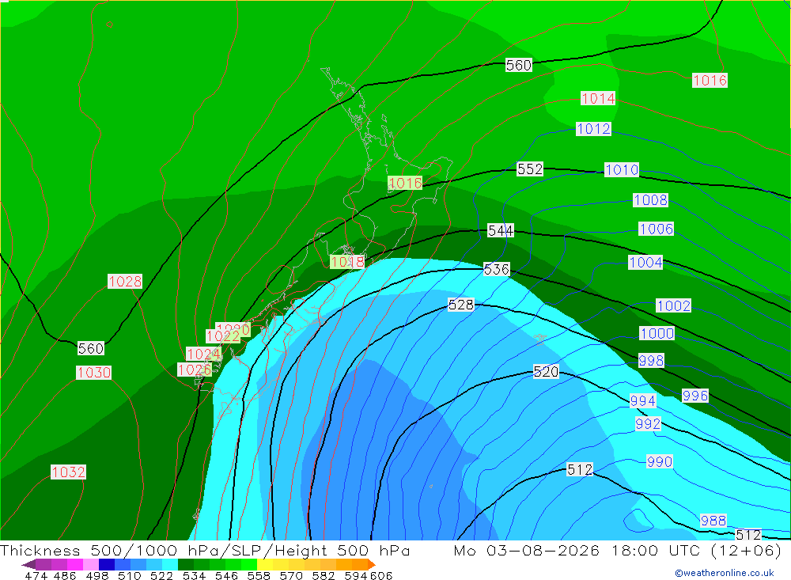Click the 512 label beside the 988 label
The width and height of the screenshot is (791, 580).
click(x=748, y=534)
